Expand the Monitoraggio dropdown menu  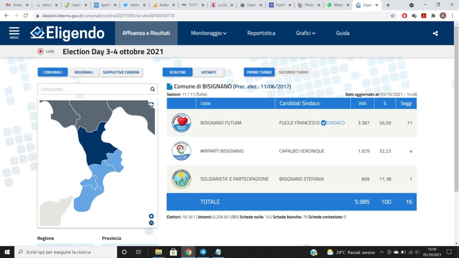tap(209, 33)
